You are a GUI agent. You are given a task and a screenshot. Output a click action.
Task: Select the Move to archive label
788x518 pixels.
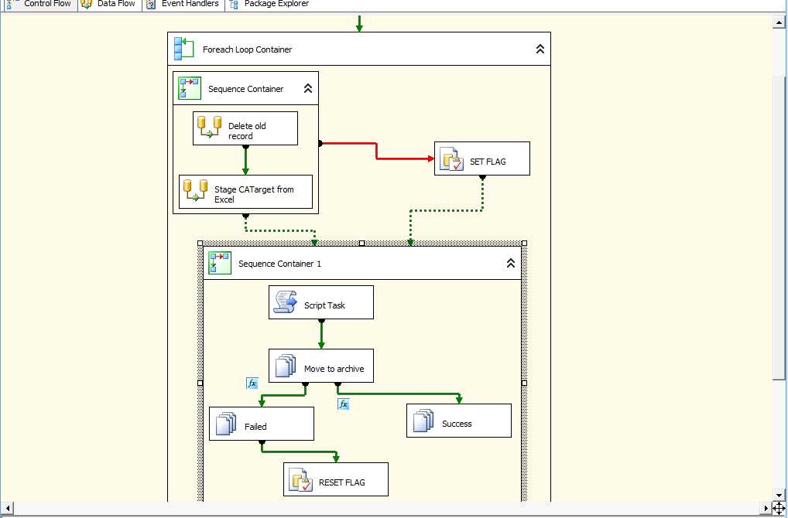pos(334,369)
